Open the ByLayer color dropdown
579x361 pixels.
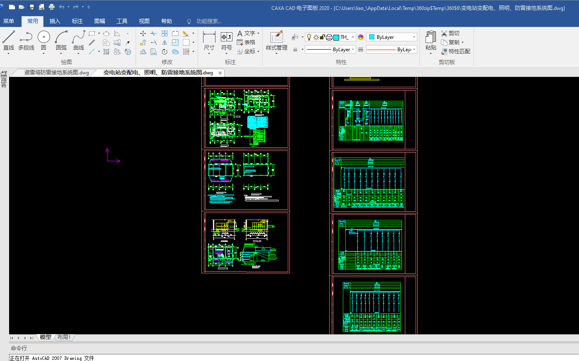click(x=414, y=37)
